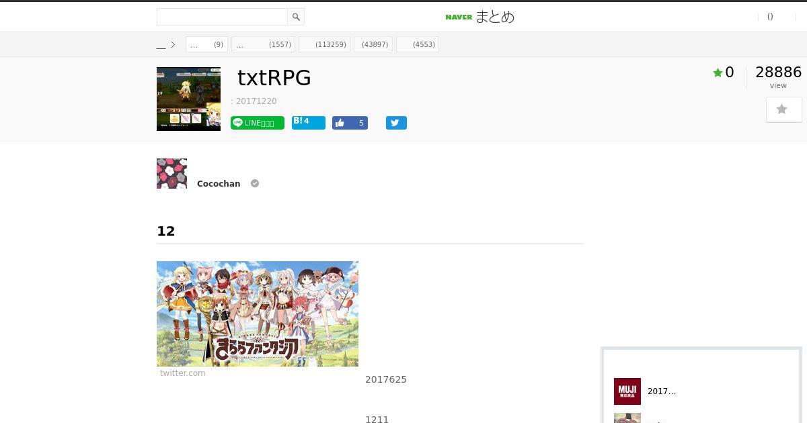
Task: Click the section heading 12
Action: (x=165, y=231)
